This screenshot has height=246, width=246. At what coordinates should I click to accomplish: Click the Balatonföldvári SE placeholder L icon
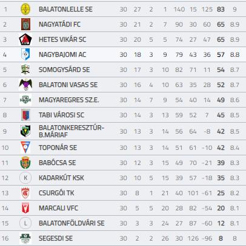25,223
